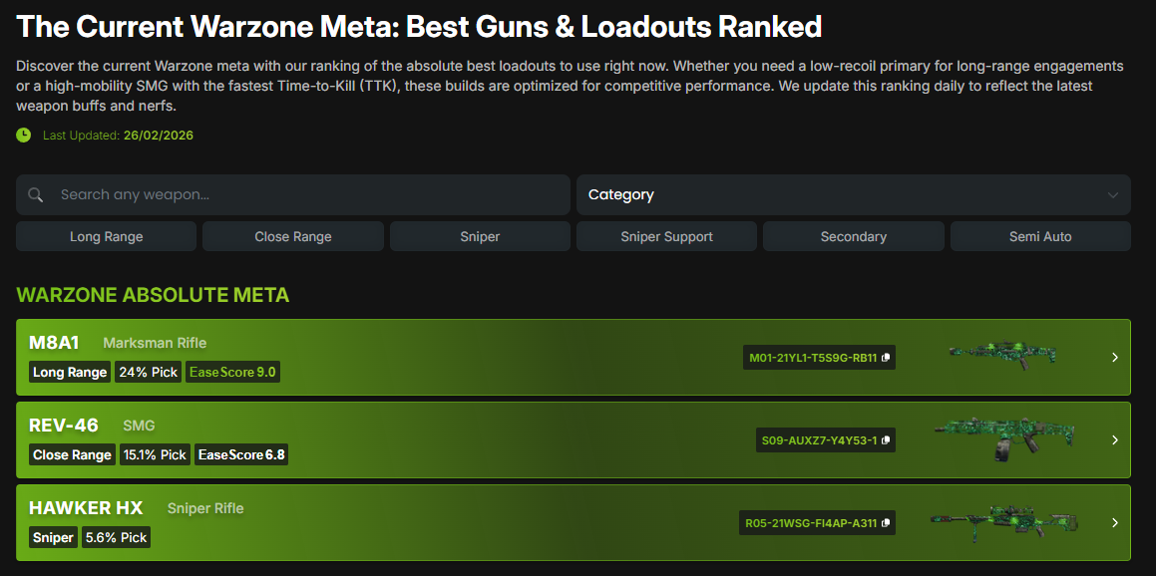Expand the HAWKER HX row chevron
This screenshot has height=576, width=1156.
(x=1115, y=523)
